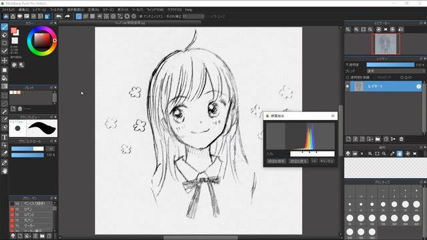The width and height of the screenshot is (427, 240).
Task: Select the Hand pan tool
Action: 5,171
